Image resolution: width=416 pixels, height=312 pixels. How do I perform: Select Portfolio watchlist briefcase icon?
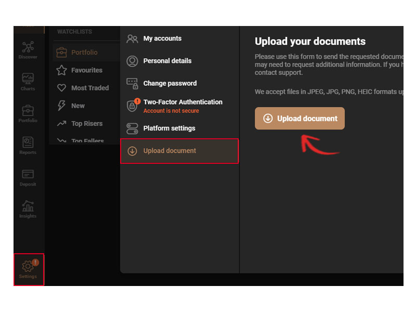coord(61,53)
